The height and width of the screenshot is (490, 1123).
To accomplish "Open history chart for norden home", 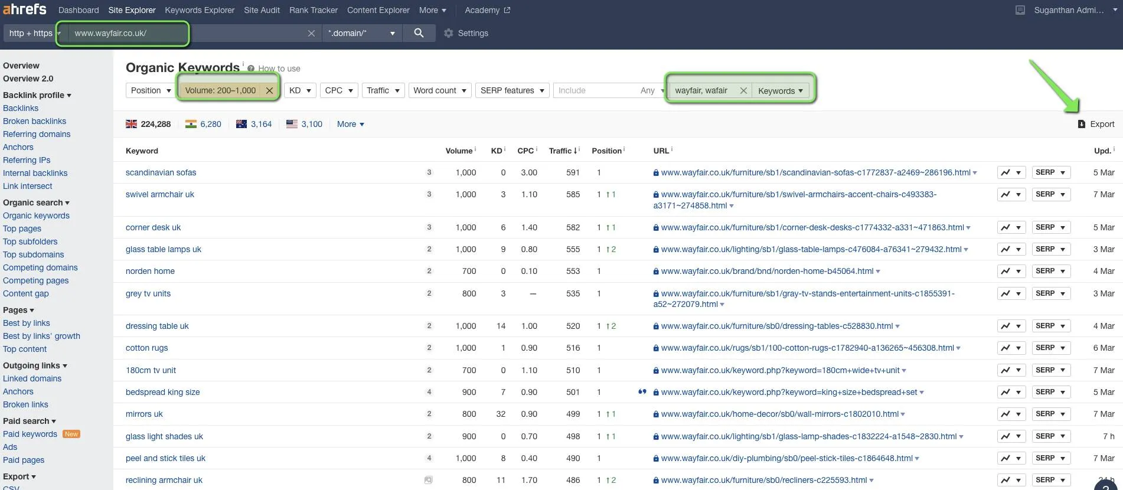I will coord(1011,271).
